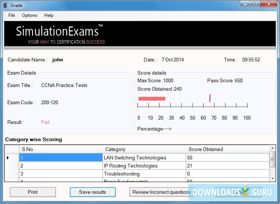This screenshot has height=204, width=280.
Task: Click the exam code 200-120
Action: 50,102
